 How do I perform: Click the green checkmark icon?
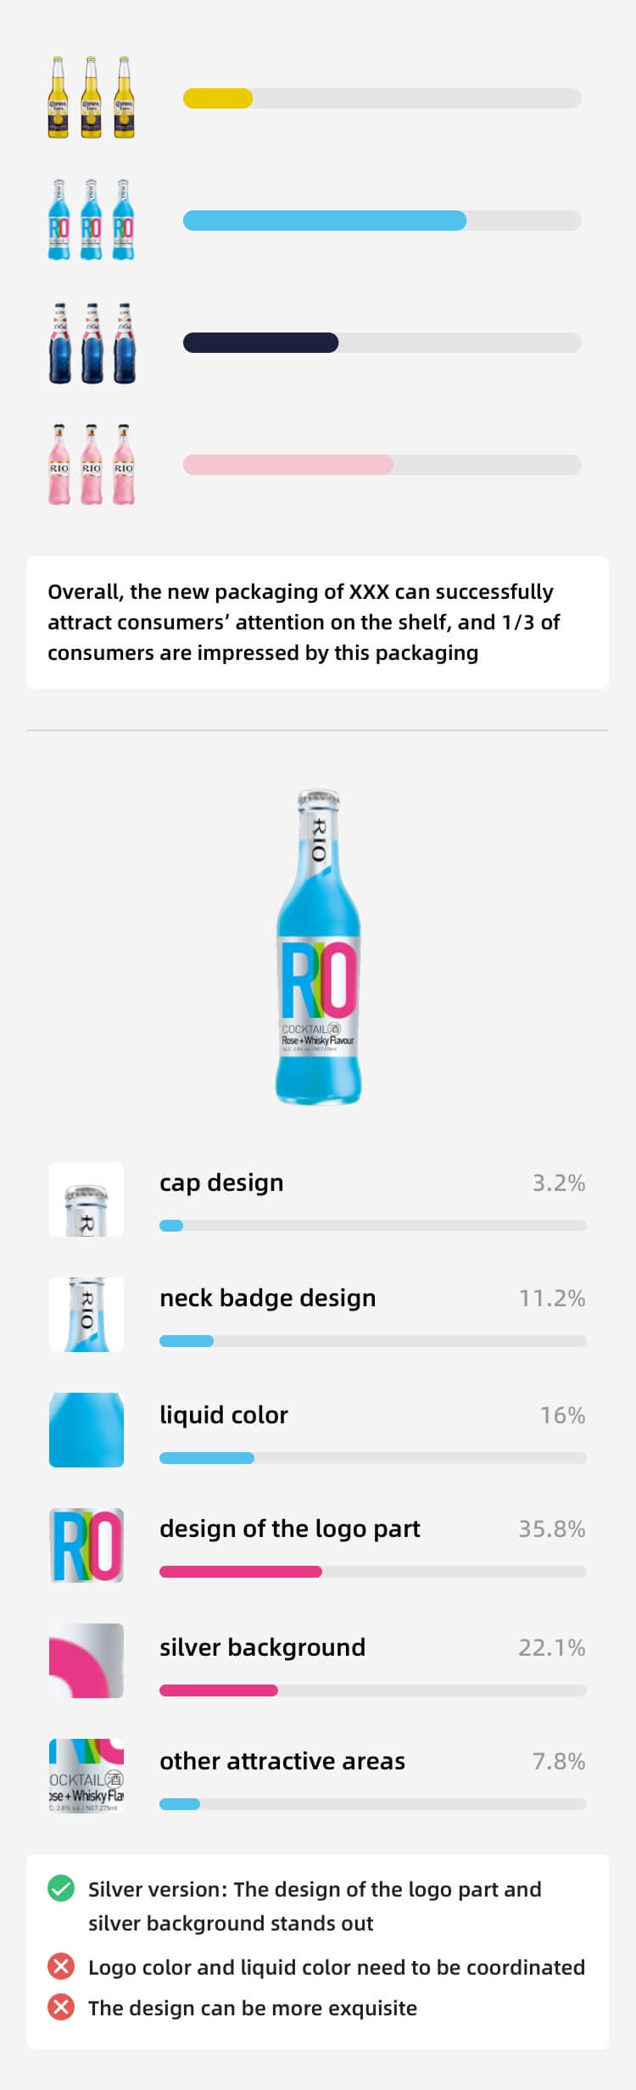click(61, 1889)
